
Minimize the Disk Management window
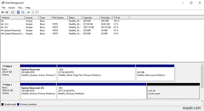[x=183, y=3]
